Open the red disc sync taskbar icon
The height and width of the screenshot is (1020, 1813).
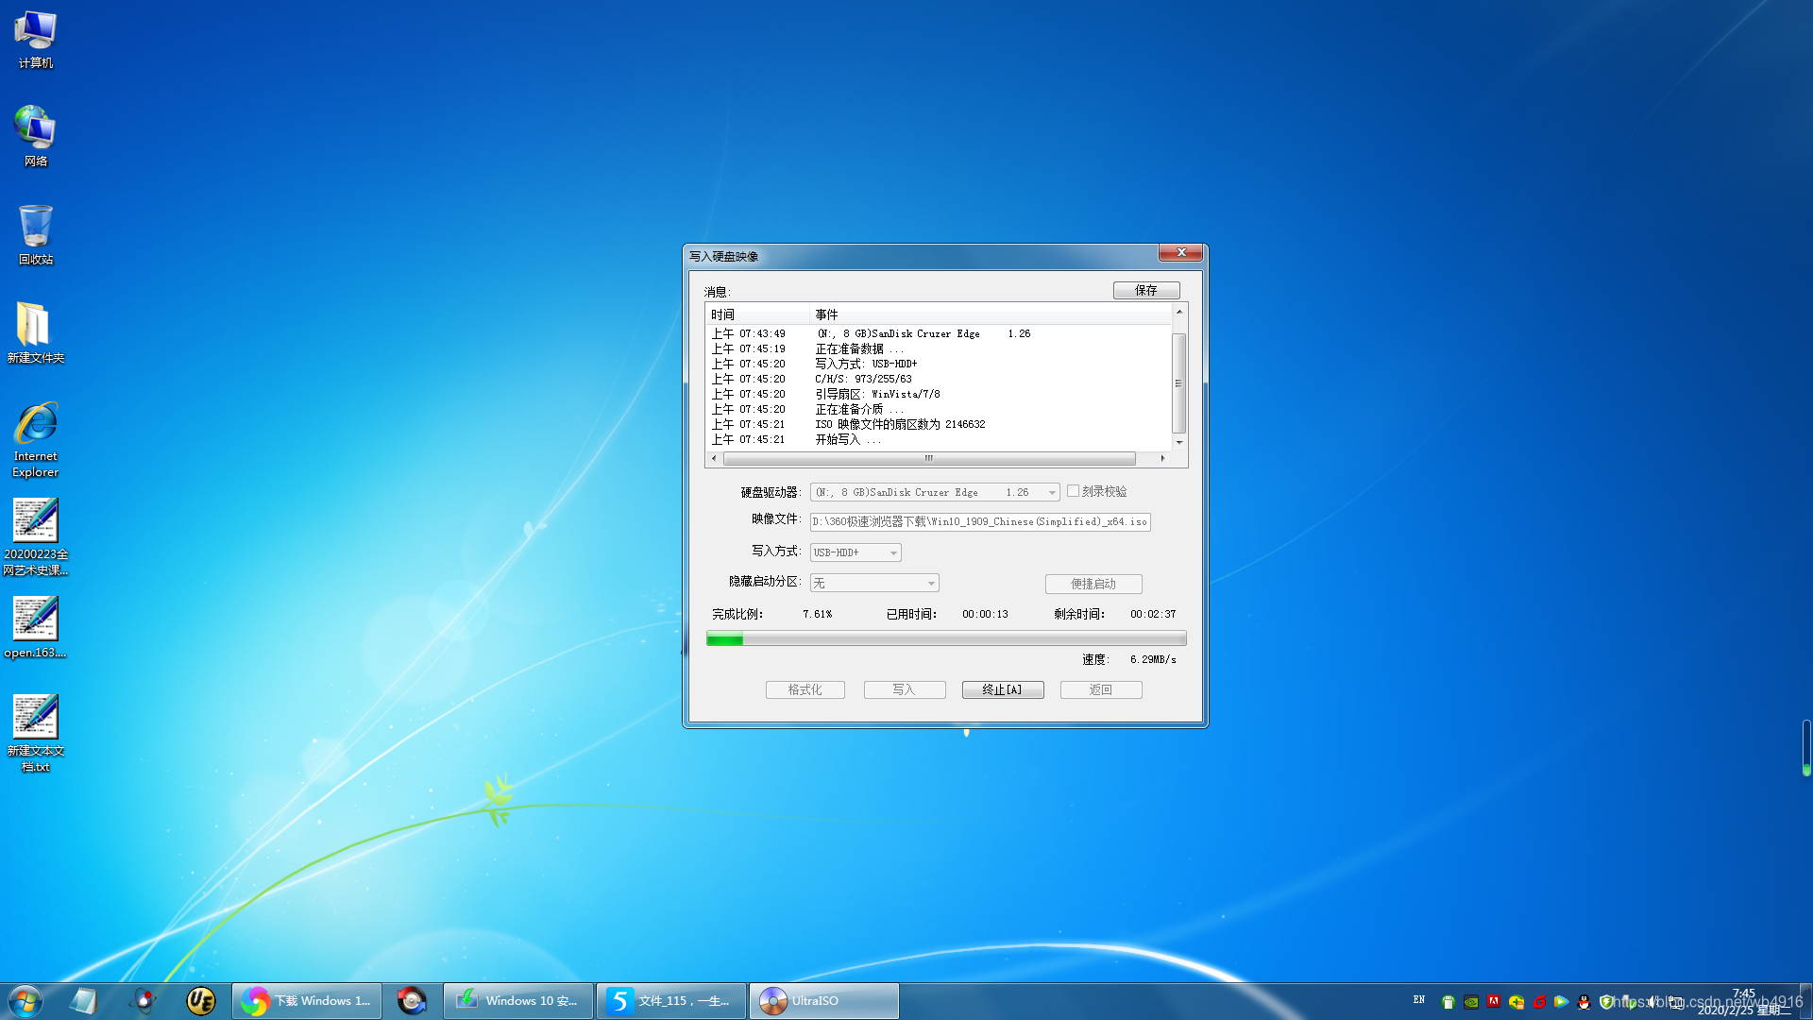click(412, 1001)
